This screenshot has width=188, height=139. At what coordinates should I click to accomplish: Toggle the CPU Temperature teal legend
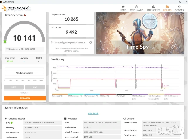(x=76, y=95)
